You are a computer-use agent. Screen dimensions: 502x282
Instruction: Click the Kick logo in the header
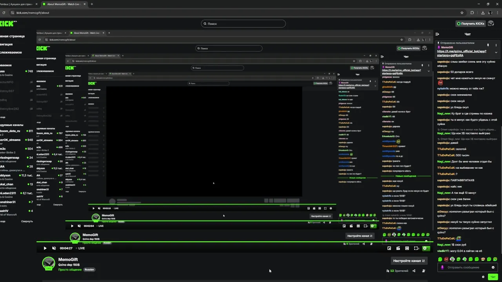(8, 23)
